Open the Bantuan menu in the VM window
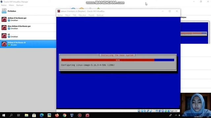 [x=100, y=15]
